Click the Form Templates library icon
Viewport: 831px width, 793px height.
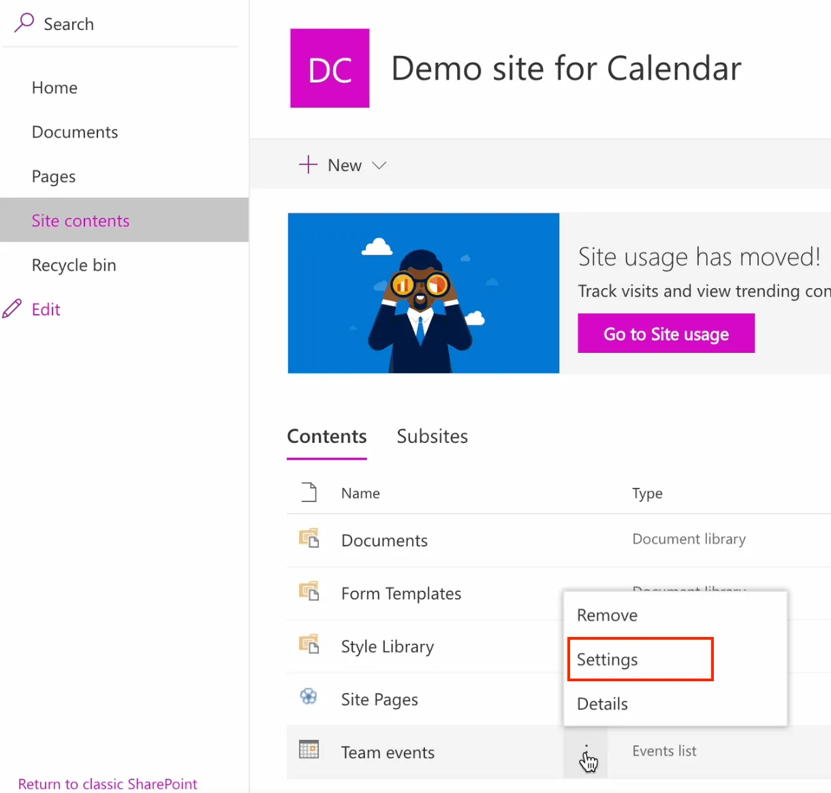click(x=309, y=591)
